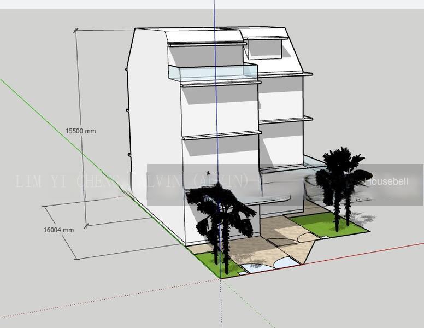The image size is (424, 328).
Task: Click the top end tick of height dimension
Action: coord(76,30)
